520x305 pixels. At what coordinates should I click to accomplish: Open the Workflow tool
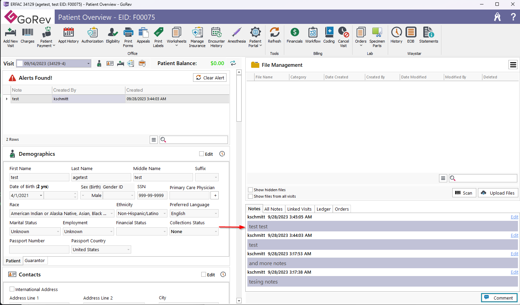click(313, 35)
